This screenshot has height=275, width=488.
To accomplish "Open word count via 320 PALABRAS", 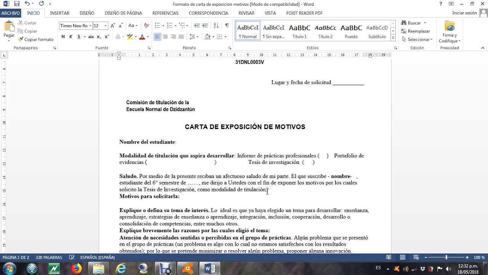I will coord(48,257).
